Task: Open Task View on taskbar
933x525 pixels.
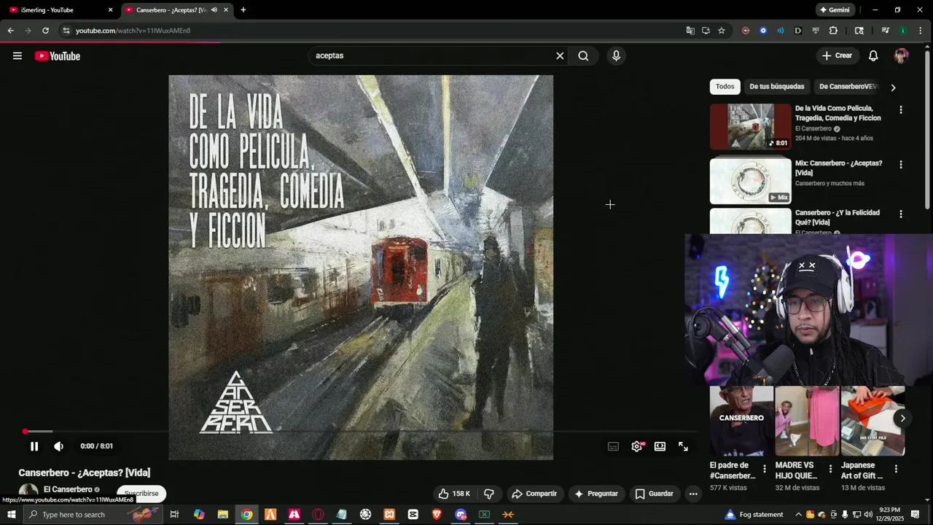Action: (x=174, y=515)
